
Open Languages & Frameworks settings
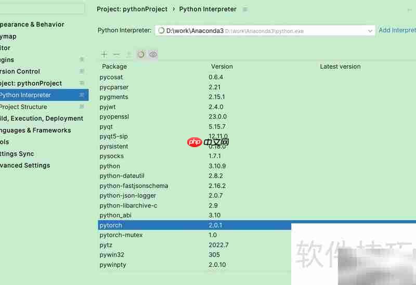click(35, 131)
